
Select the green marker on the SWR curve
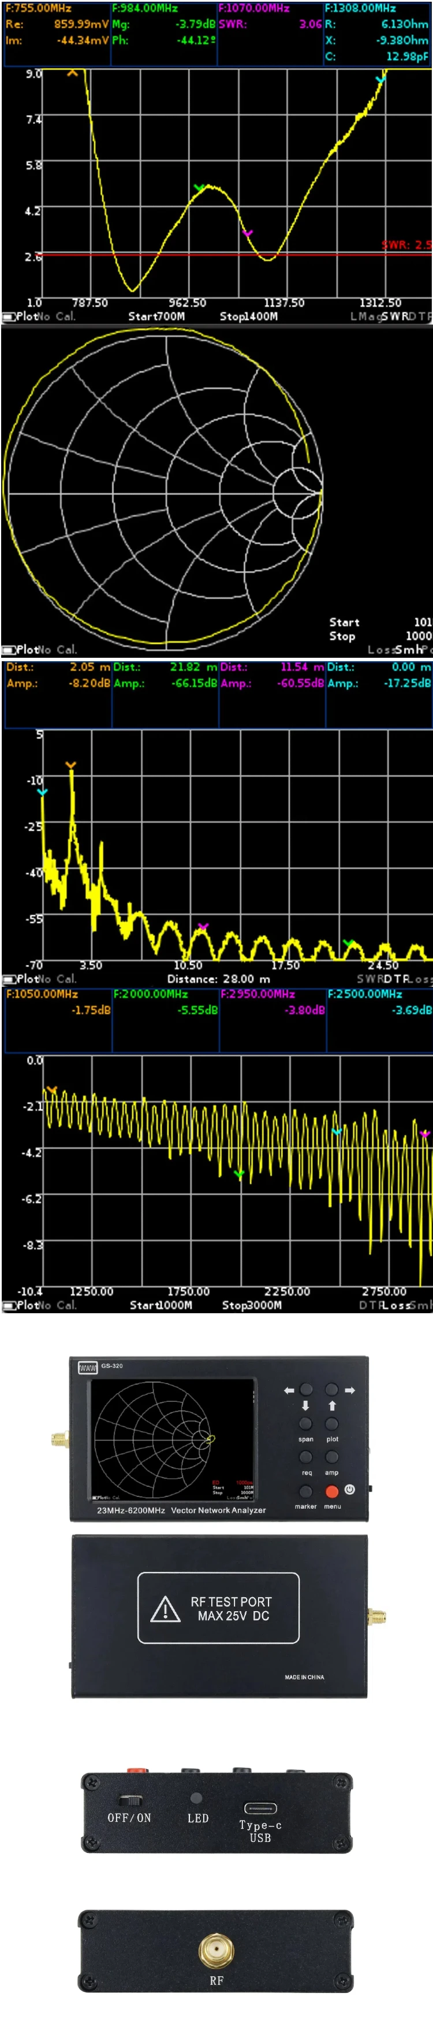(199, 188)
